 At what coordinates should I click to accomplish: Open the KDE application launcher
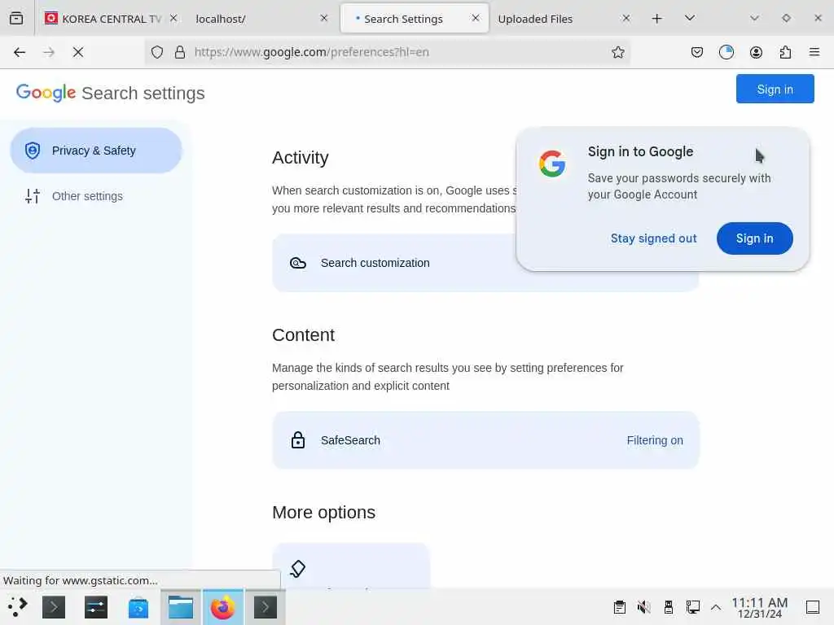(x=18, y=606)
